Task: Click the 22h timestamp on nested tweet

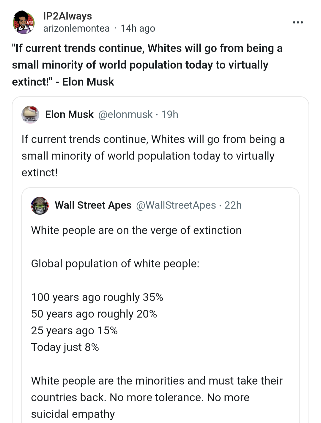Action: click(x=233, y=205)
